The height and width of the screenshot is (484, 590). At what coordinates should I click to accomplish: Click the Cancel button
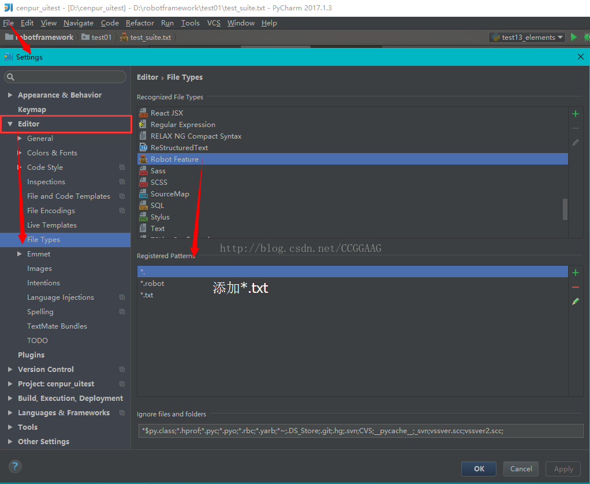(521, 468)
